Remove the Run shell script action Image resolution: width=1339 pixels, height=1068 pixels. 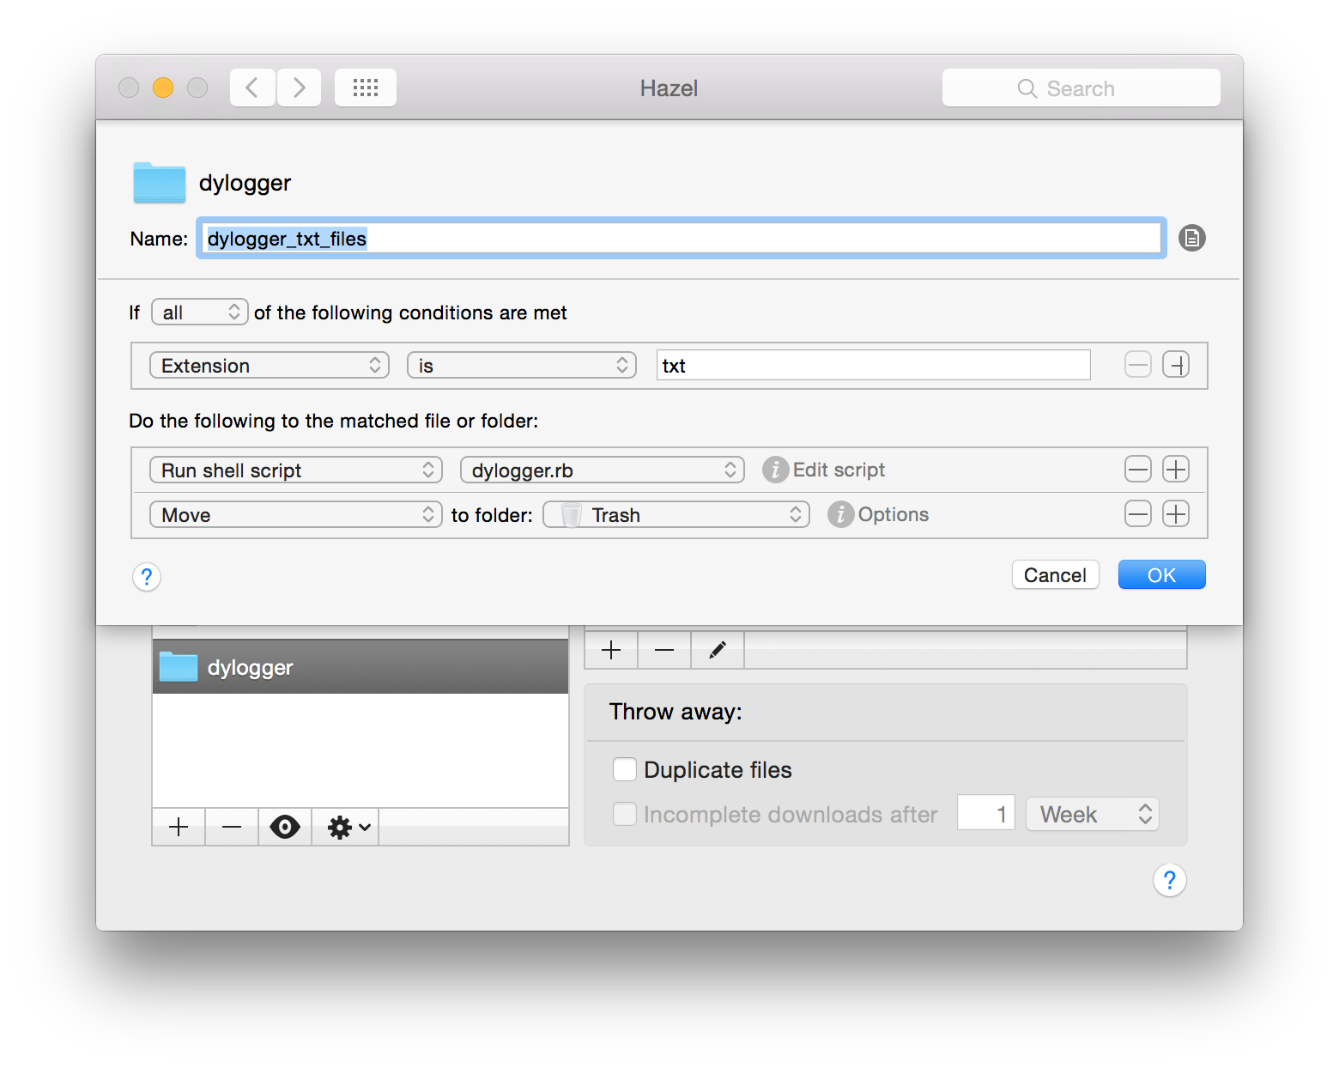(x=1138, y=469)
